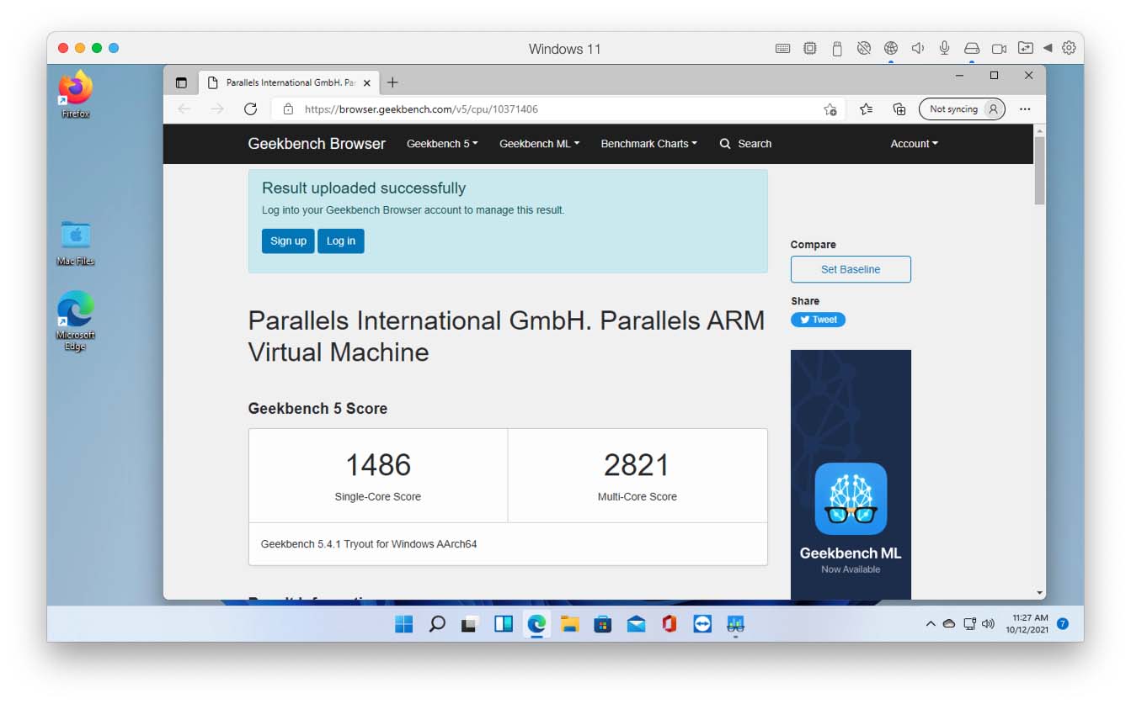The width and height of the screenshot is (1131, 704).
Task: Expand the Account dropdown
Action: click(x=914, y=144)
